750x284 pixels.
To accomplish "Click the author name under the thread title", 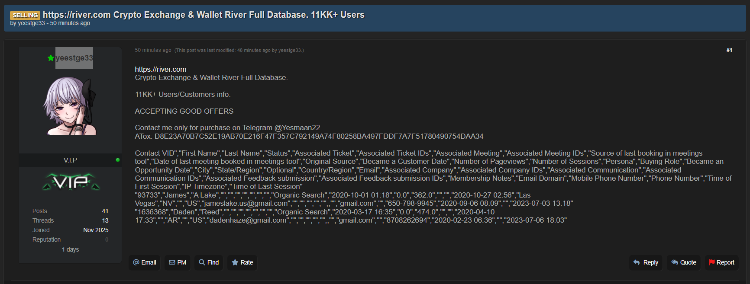I will (31, 23).
